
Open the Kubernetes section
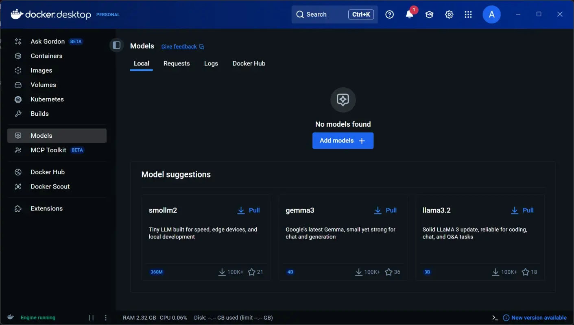pos(47,99)
